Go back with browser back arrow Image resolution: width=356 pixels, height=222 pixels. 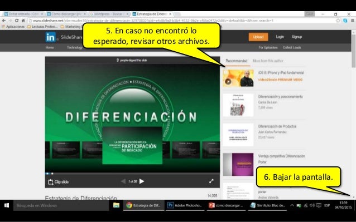4,21
